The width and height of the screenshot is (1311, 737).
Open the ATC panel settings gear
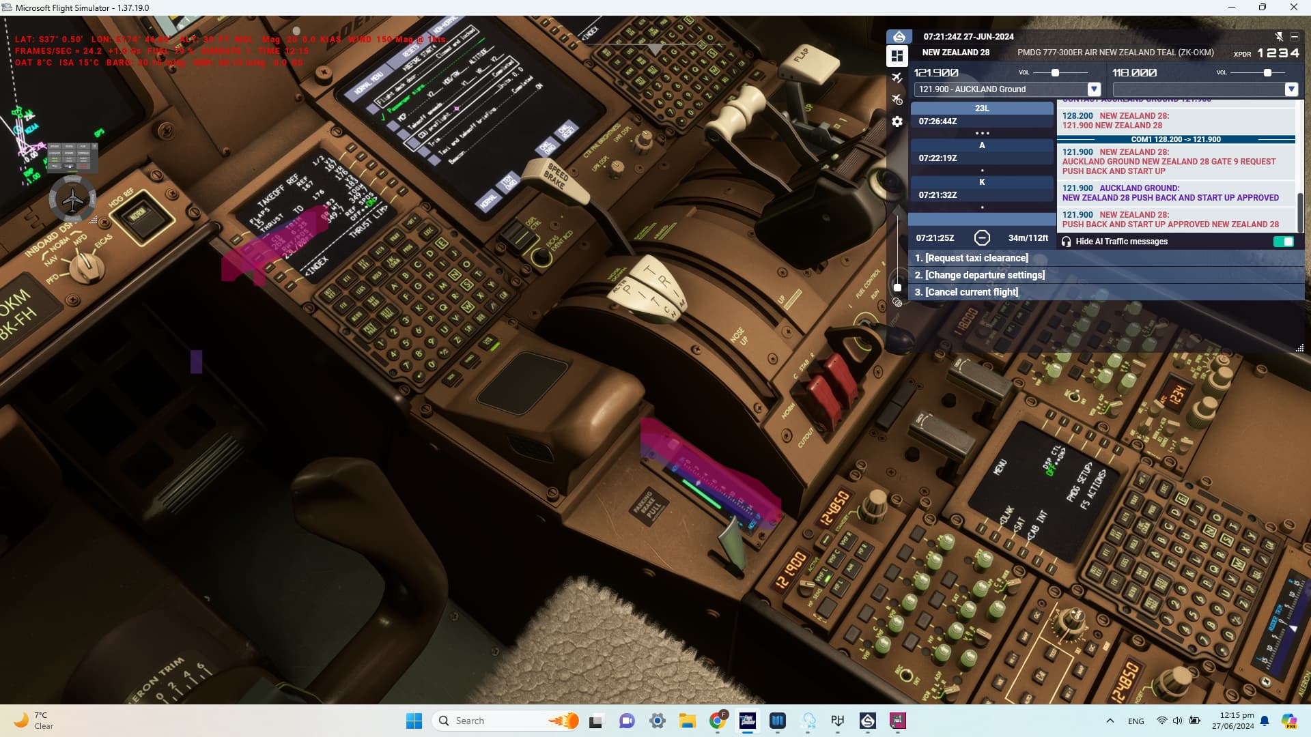[897, 121]
